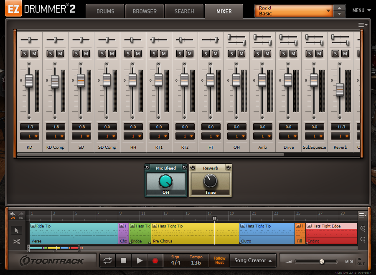Mute the Reverb channel
This screenshot has height=275, width=376.
[x=345, y=54]
